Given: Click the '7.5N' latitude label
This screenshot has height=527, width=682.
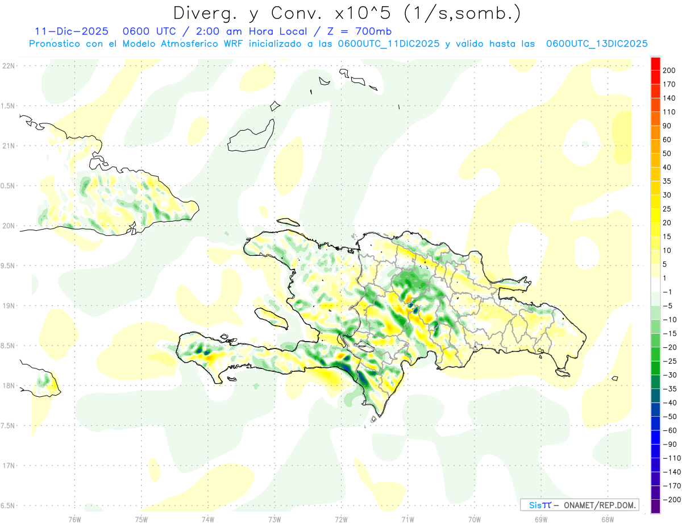Looking at the screenshot, I should coord(9,425).
